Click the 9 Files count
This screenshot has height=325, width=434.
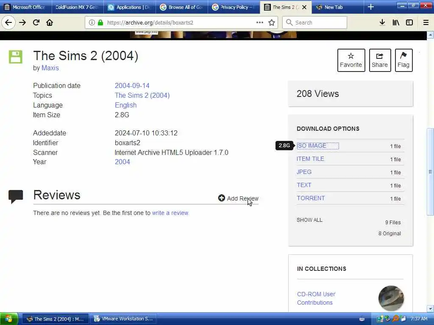[393, 223]
